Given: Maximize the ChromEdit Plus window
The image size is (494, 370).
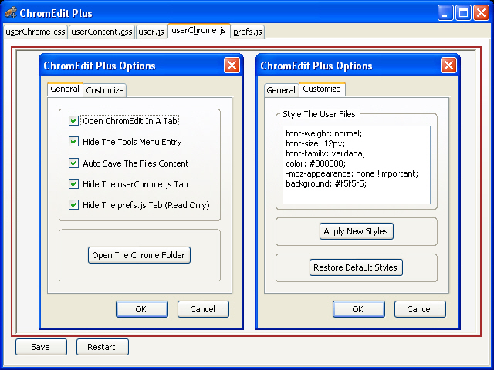Looking at the screenshot, I should pos(463,13).
